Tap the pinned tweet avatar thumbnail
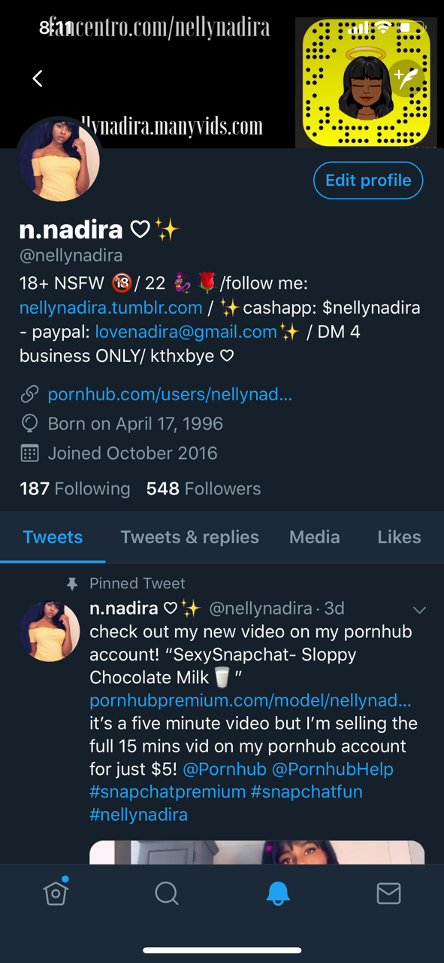Image resolution: width=444 pixels, height=963 pixels. pos(50,631)
